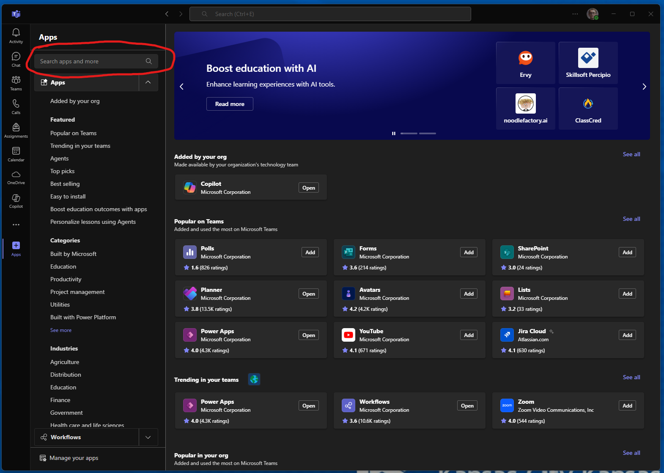This screenshot has height=473, width=664.
Task: Select the Agriculture industry
Action: tap(65, 362)
